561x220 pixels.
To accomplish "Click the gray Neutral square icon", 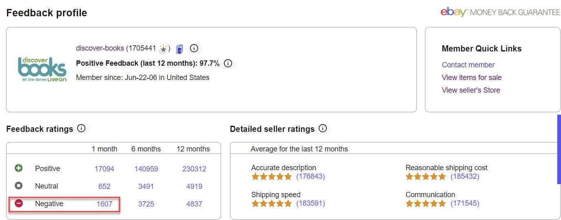I will pos(19,186).
